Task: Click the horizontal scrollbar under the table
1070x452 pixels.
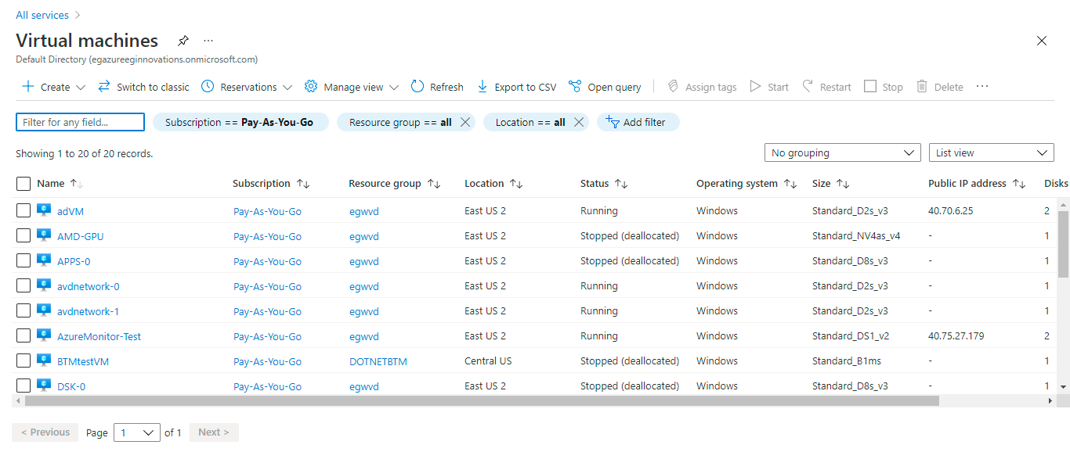Action: (x=482, y=400)
